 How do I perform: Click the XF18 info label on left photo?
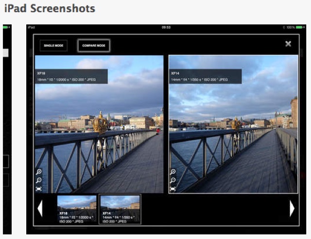click(71, 76)
